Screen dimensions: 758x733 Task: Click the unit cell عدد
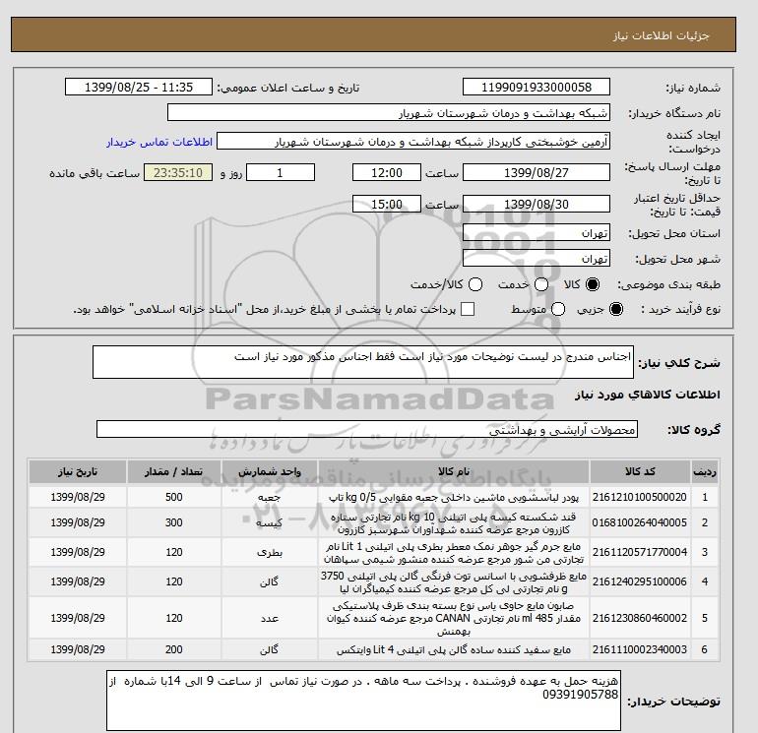[x=270, y=618]
